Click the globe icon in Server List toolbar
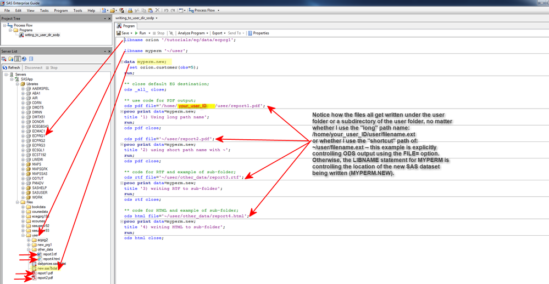 tap(24, 59)
